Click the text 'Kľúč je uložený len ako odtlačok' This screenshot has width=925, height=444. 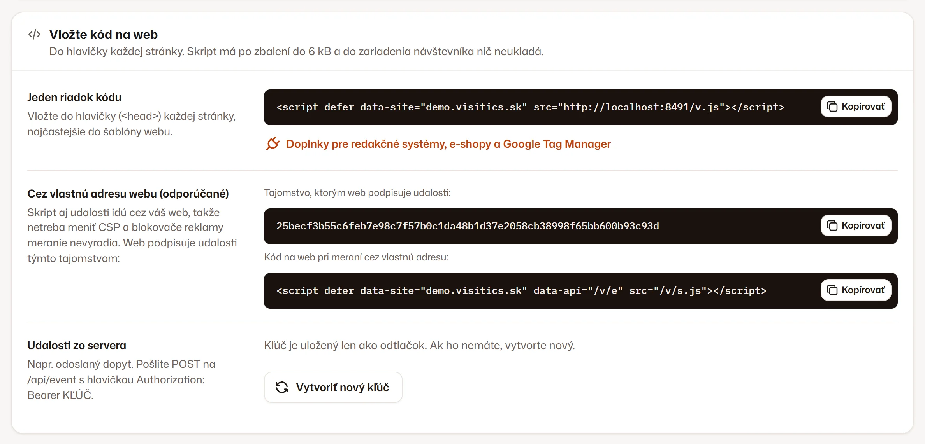tap(345, 345)
